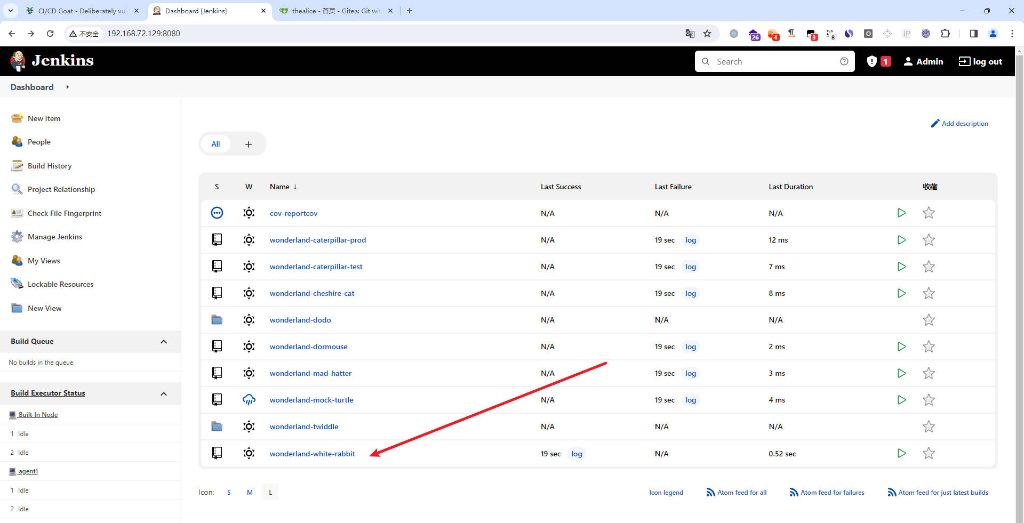This screenshot has width=1024, height=523.
Task: Bookmark this page with Chrome star
Action: [707, 34]
